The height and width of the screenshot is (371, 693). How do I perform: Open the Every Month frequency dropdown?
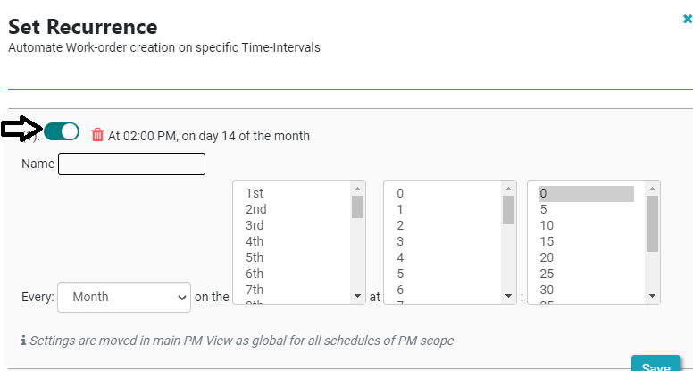[124, 298]
